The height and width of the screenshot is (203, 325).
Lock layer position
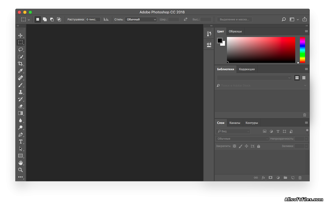coord(246,146)
